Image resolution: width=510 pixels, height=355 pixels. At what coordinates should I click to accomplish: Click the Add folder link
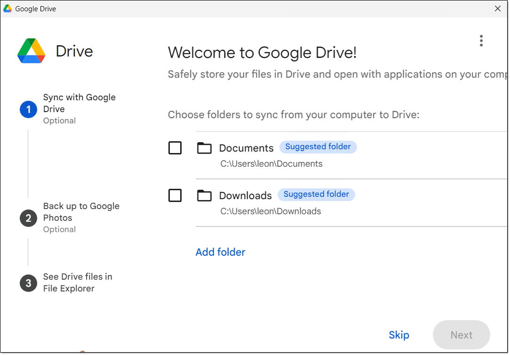(220, 252)
